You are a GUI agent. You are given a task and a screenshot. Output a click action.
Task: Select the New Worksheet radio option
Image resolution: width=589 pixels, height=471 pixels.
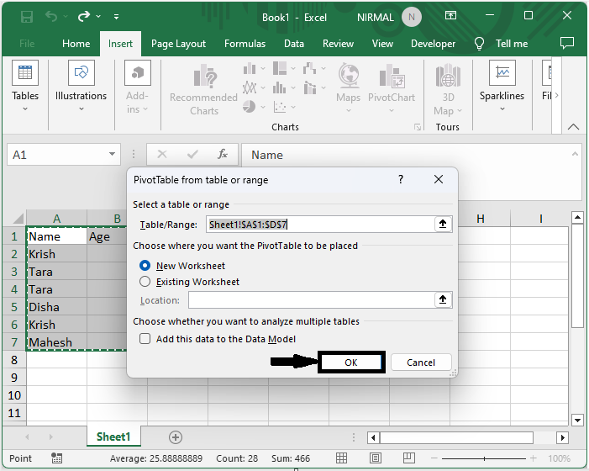coord(145,266)
